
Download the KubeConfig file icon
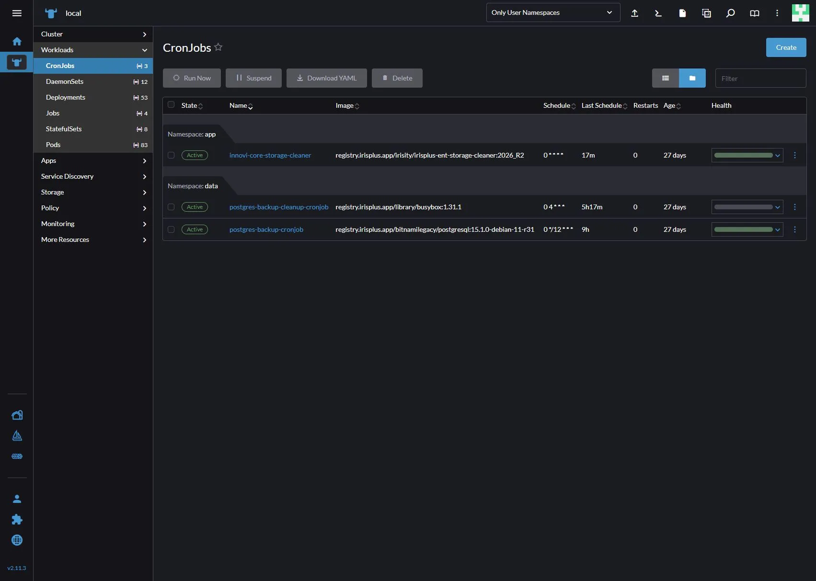click(682, 13)
